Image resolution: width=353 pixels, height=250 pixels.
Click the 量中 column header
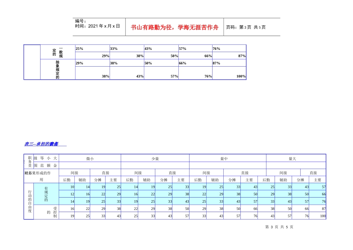(224, 159)
